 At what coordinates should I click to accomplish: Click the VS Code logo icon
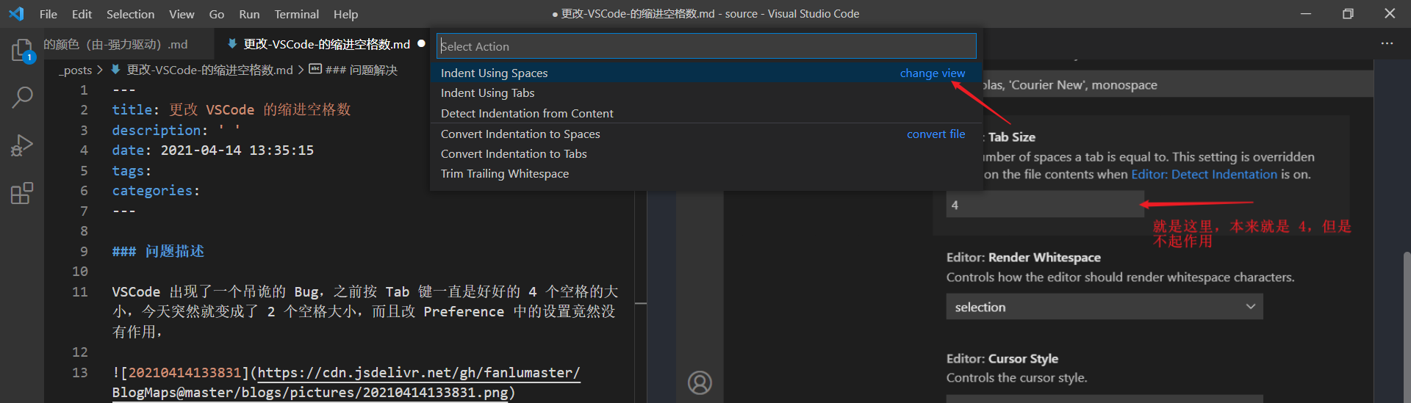(16, 14)
